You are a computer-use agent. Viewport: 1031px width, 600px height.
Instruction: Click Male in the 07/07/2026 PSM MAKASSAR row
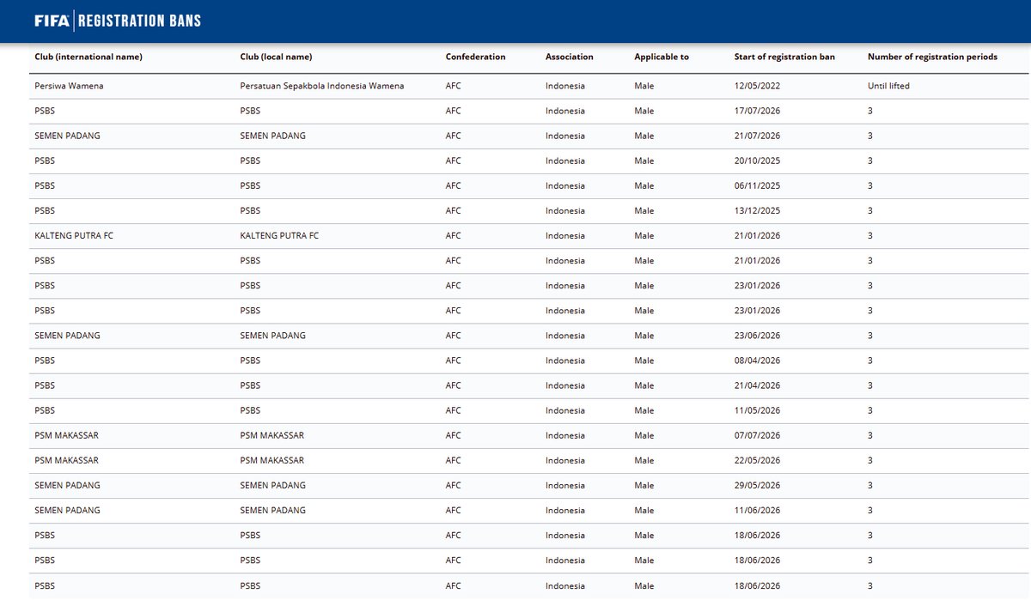coord(644,435)
